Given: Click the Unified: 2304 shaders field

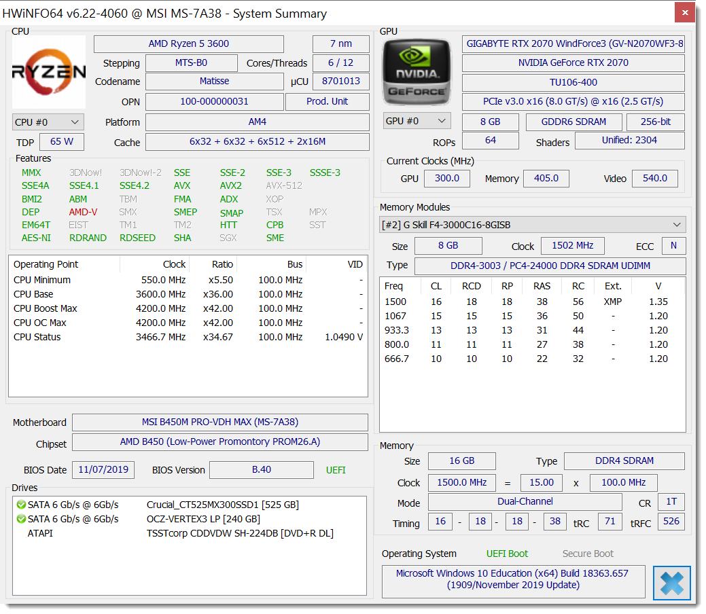Looking at the screenshot, I should point(630,141).
